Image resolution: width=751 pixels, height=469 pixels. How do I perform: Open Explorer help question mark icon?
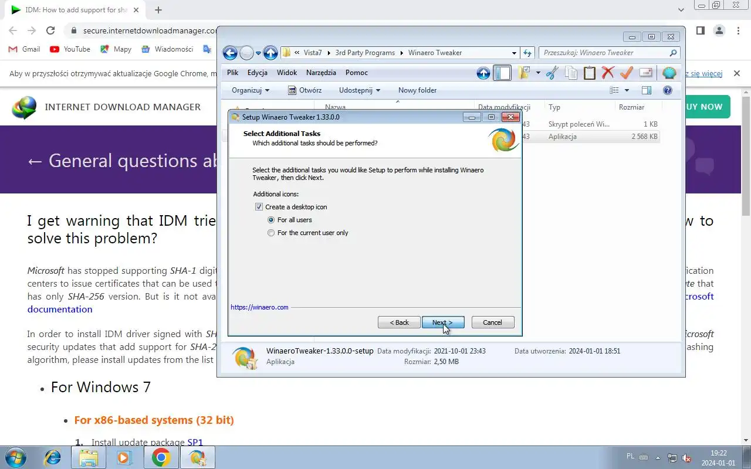click(x=667, y=90)
